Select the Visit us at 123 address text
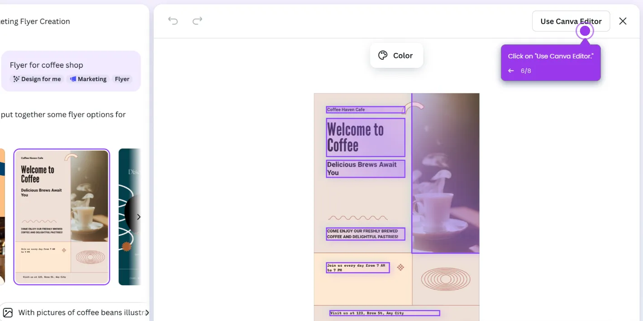 (385, 313)
